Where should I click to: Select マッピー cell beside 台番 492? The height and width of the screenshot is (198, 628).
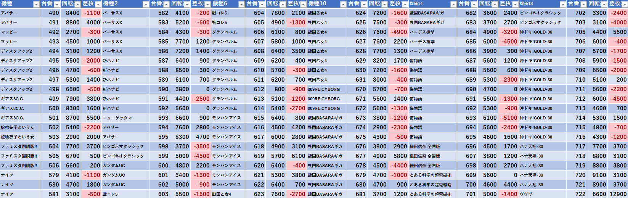pyautogui.click(x=20, y=32)
